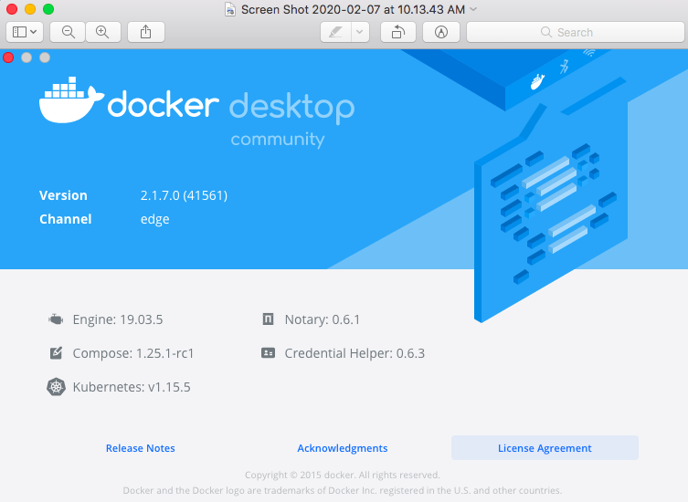The image size is (688, 502).
Task: Click the Compose: 1.25.1-rc1 text
Action: tap(133, 353)
